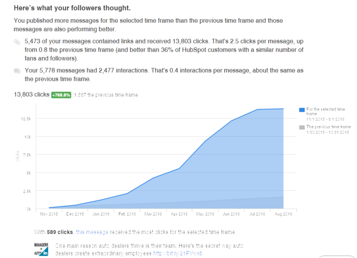Click the green +769.8% badge
The height and width of the screenshot is (258, 357).
[x=61, y=95]
